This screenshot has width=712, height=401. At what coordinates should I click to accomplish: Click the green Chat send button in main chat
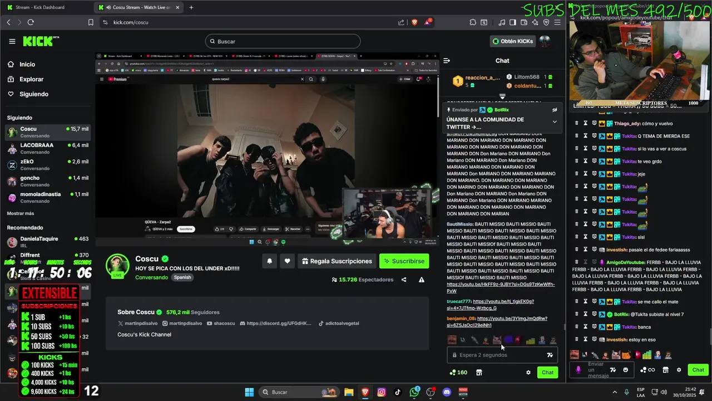click(548, 373)
